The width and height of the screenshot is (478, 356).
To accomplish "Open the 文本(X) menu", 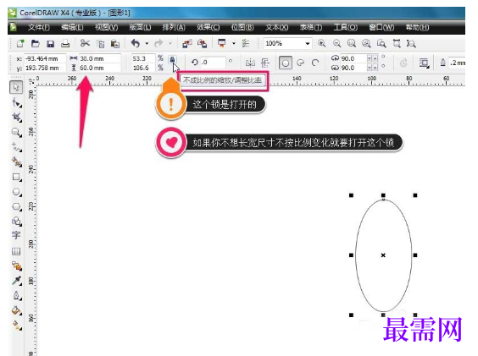I will click(x=277, y=27).
